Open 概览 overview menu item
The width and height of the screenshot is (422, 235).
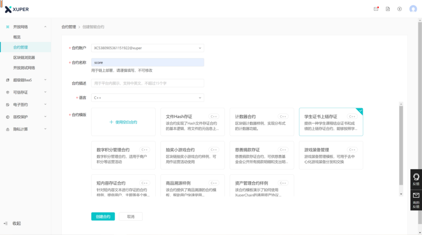[x=17, y=37]
